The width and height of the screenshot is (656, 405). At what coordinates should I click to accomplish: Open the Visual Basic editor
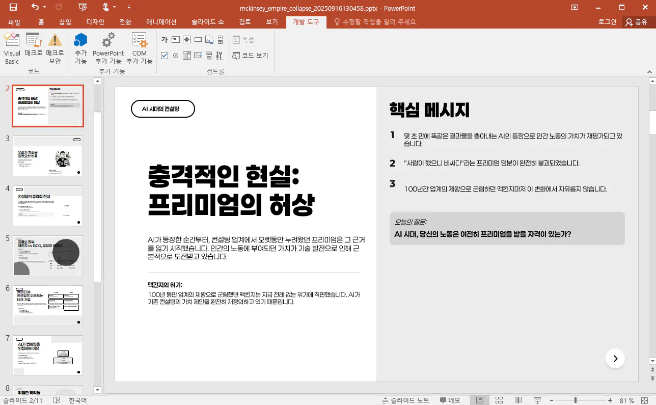tap(12, 48)
